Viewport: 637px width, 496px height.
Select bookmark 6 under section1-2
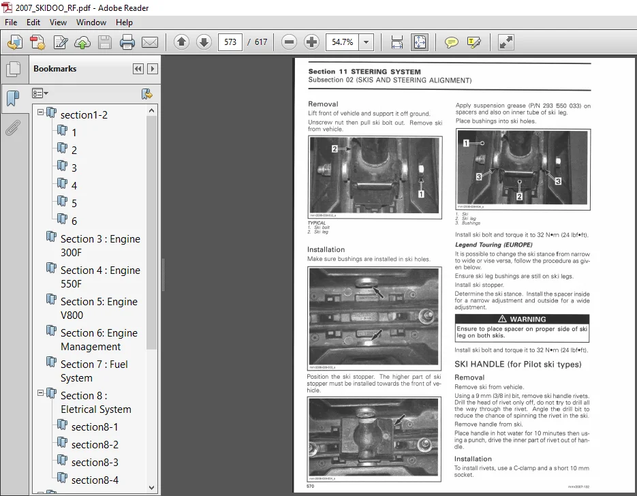coord(74,221)
